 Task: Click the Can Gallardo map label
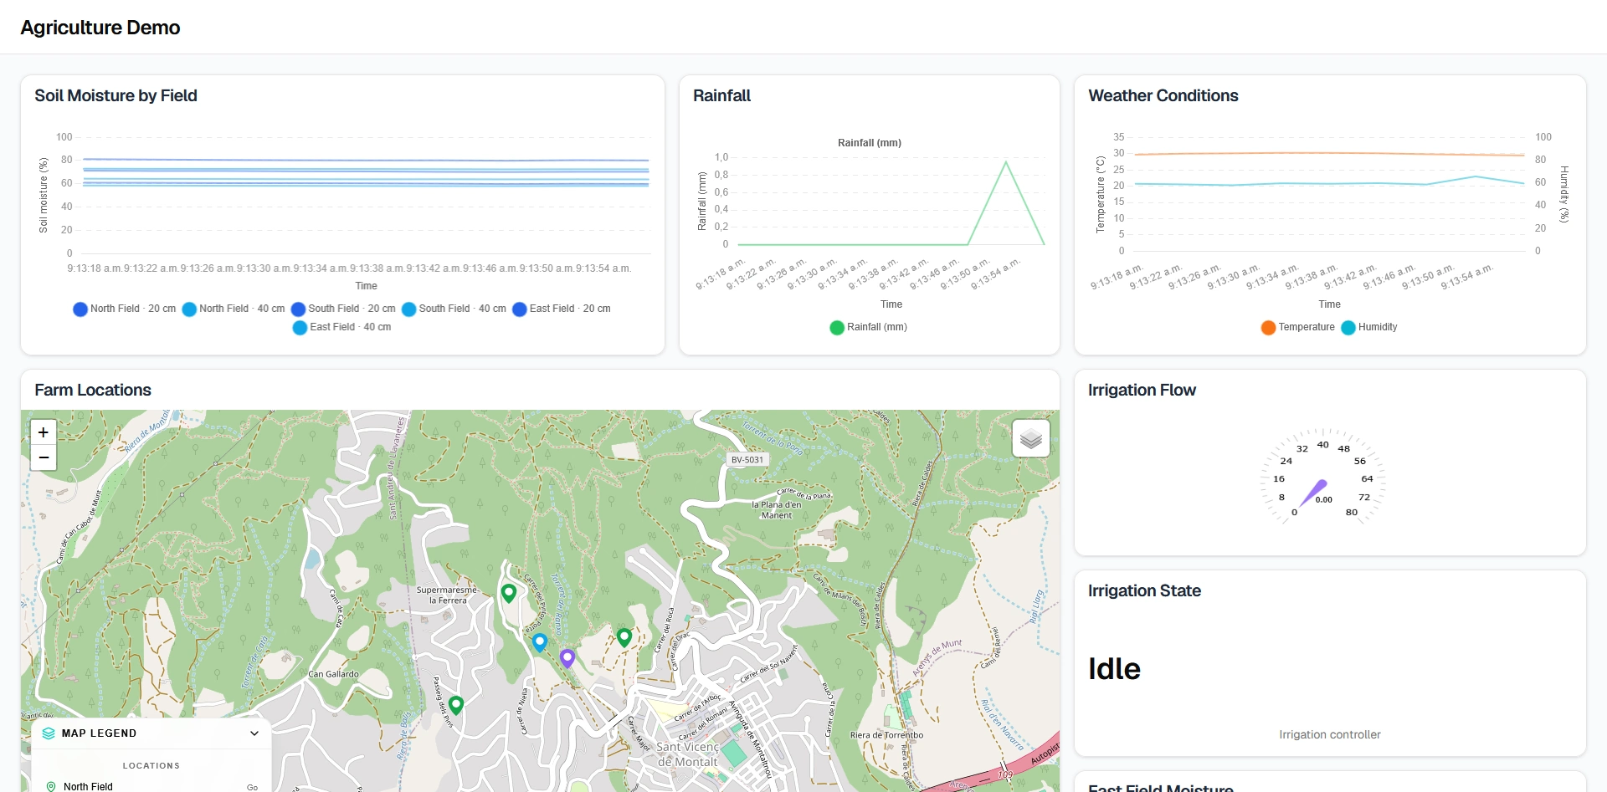click(333, 674)
